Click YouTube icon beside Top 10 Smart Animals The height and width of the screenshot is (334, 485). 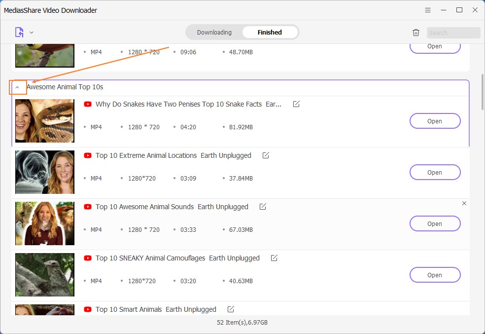[88, 309]
